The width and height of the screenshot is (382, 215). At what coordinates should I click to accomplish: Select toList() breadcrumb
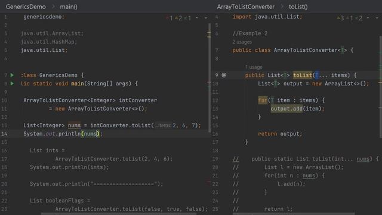tap(298, 7)
